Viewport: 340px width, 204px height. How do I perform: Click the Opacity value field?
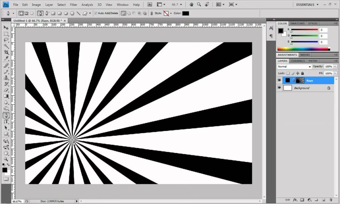(328, 67)
